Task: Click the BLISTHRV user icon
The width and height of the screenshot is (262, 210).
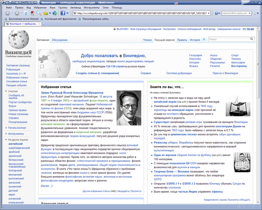Action: [115, 29]
